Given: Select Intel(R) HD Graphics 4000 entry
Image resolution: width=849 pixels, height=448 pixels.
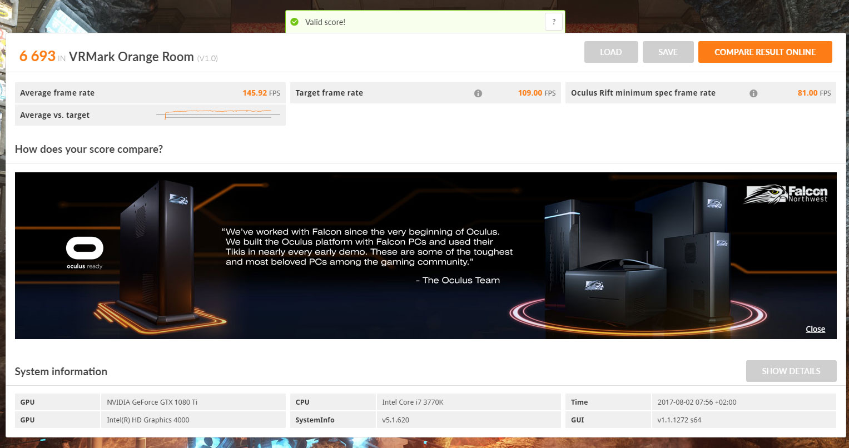Looking at the screenshot, I should click(x=193, y=420).
